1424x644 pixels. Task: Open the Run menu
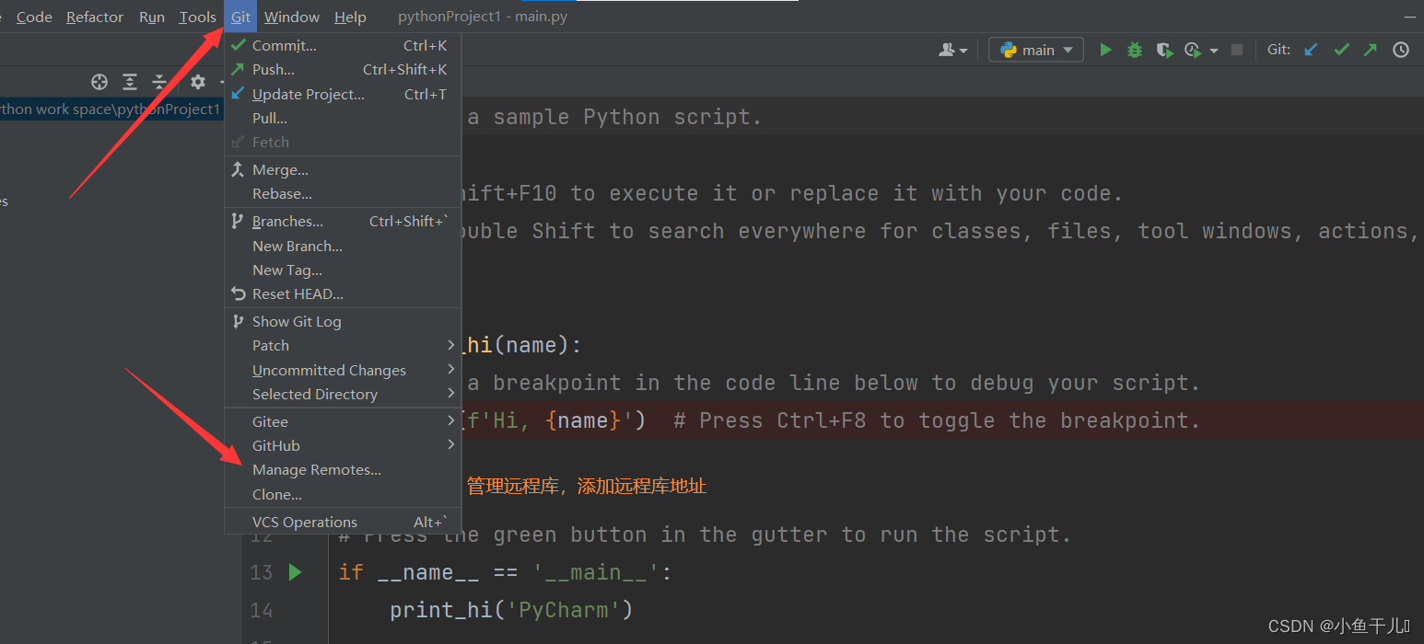coord(152,17)
